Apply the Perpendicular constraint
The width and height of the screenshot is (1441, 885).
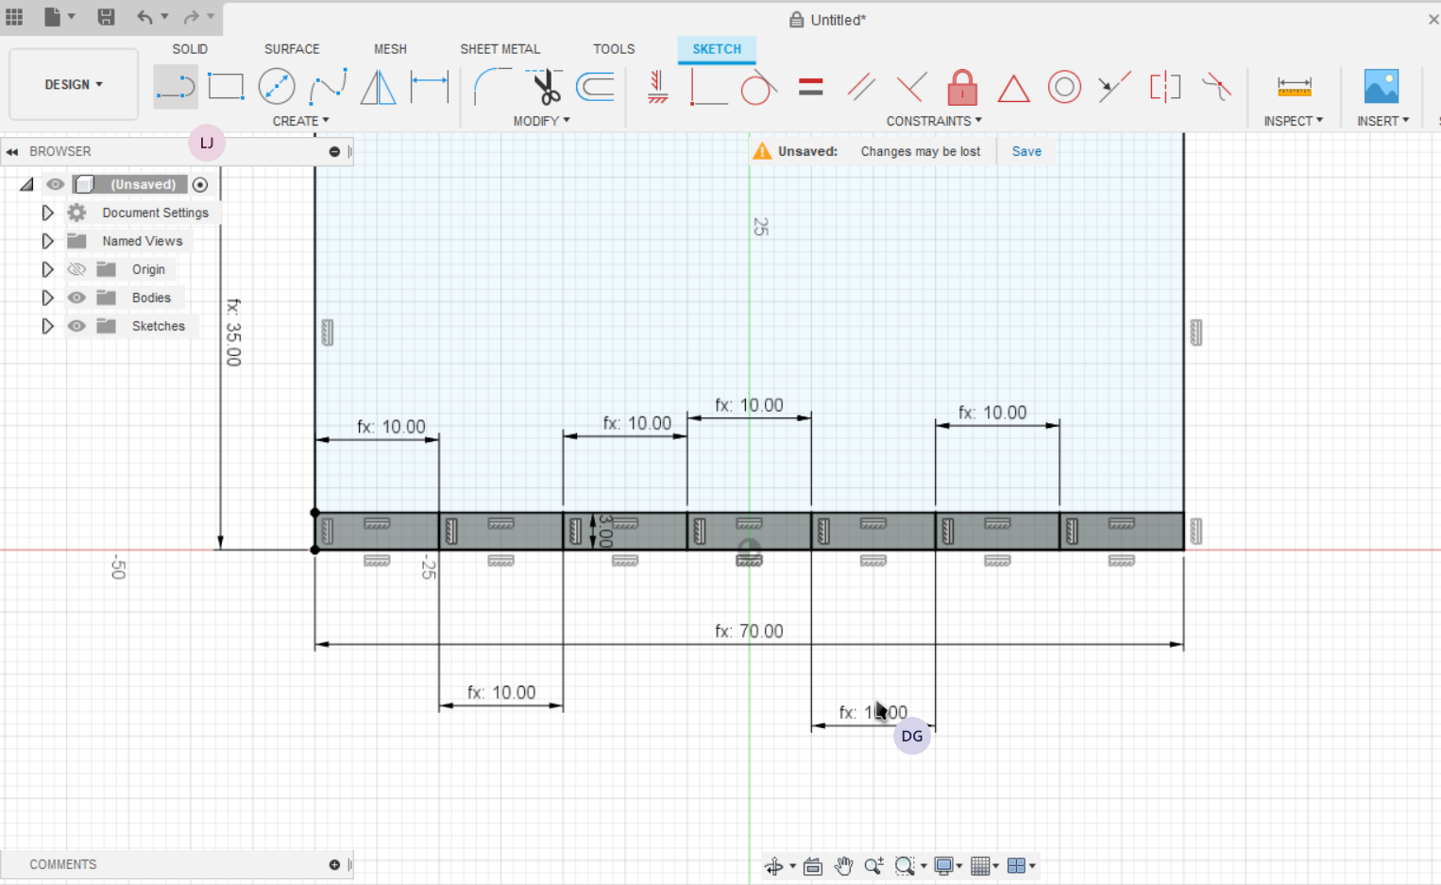point(911,87)
